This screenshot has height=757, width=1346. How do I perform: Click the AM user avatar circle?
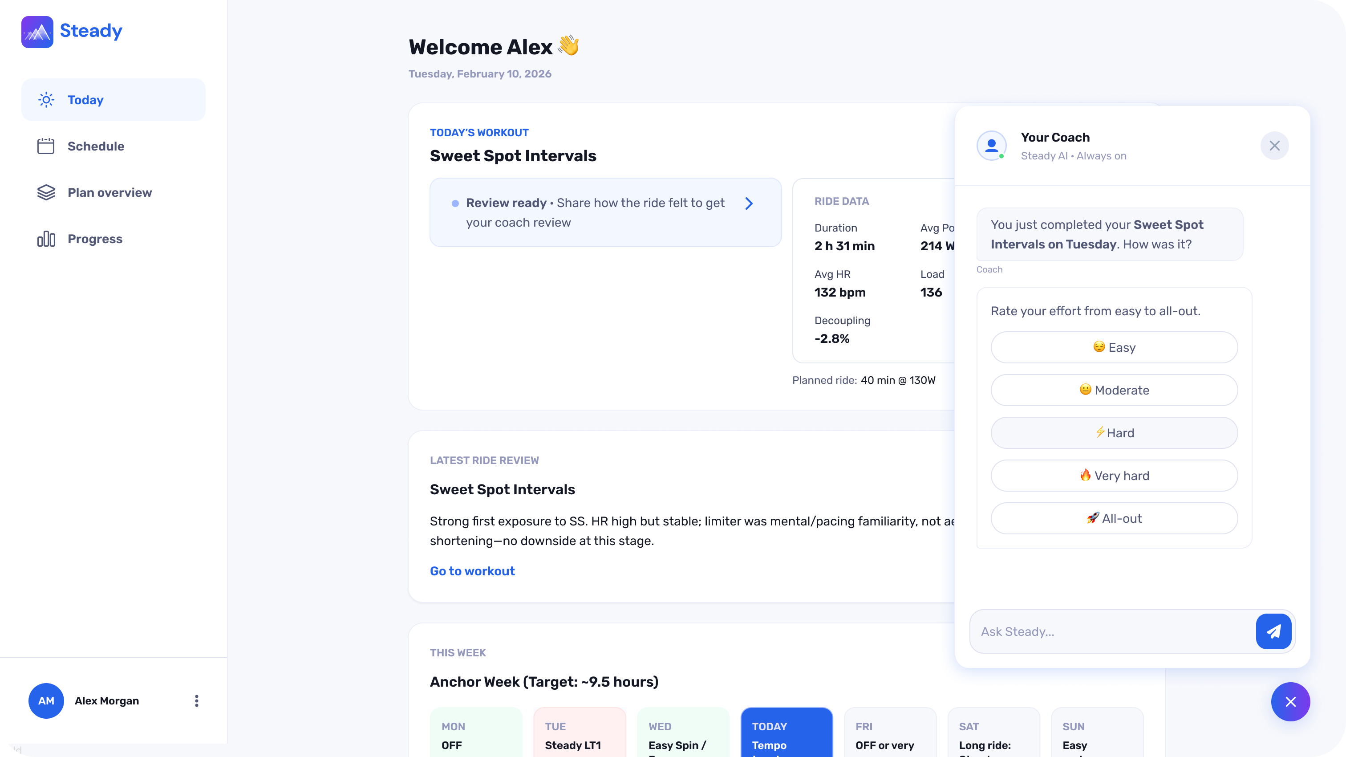(x=46, y=700)
